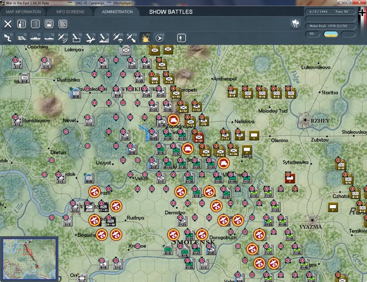
Task: Click the tank battle marker beside the 9=49 unit
Action: (173, 120)
